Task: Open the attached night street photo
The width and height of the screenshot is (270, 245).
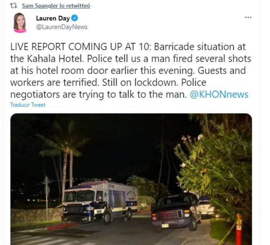Action: click(131, 179)
